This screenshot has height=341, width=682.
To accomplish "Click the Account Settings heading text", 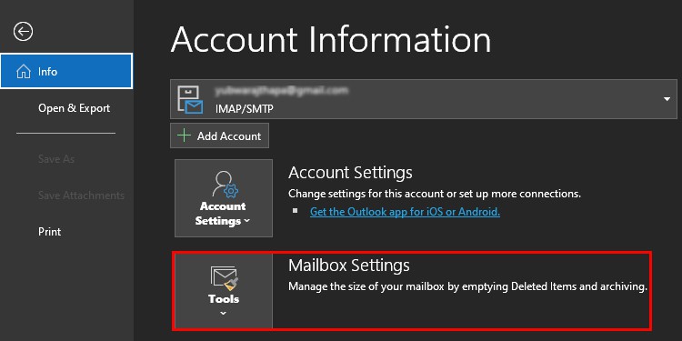I will (350, 173).
